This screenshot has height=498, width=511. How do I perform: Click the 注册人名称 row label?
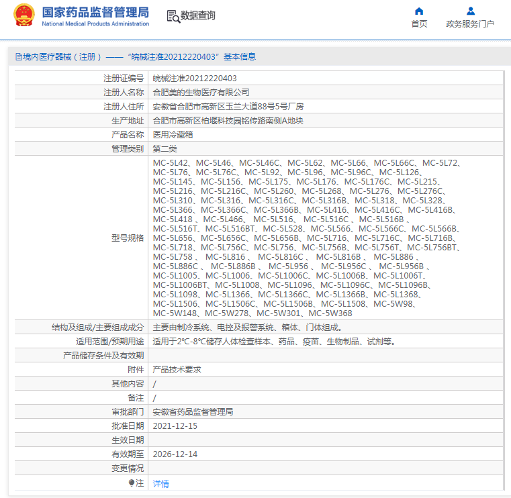(x=124, y=93)
